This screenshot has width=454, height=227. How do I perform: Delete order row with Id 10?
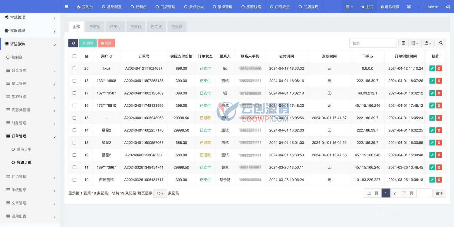click(x=439, y=180)
